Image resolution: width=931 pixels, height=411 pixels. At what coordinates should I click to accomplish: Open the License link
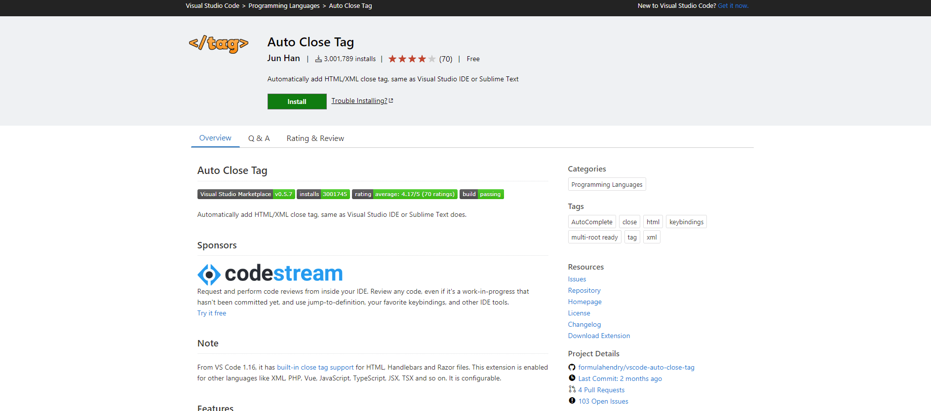(579, 313)
